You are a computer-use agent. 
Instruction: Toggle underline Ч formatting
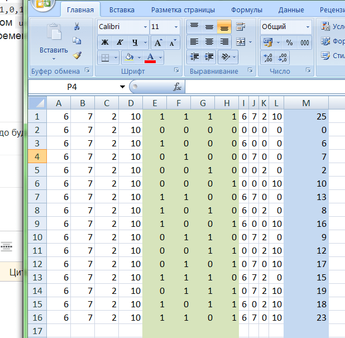pyautogui.click(x=135, y=42)
